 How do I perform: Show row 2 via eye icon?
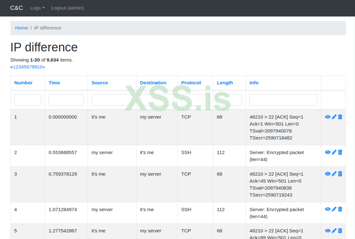click(x=328, y=152)
